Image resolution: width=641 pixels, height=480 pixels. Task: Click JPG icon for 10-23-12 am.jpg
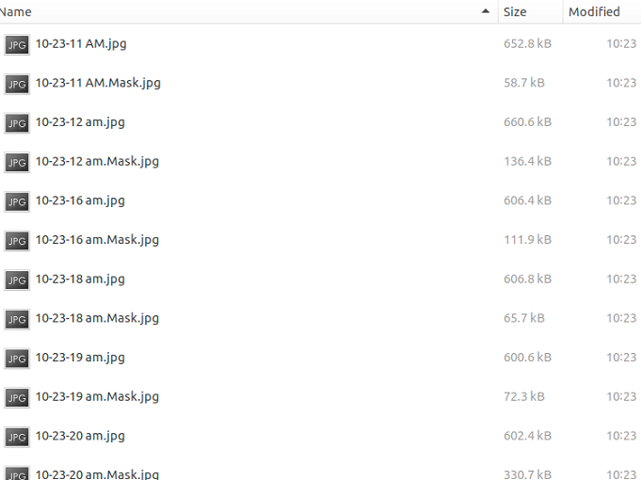click(x=17, y=123)
